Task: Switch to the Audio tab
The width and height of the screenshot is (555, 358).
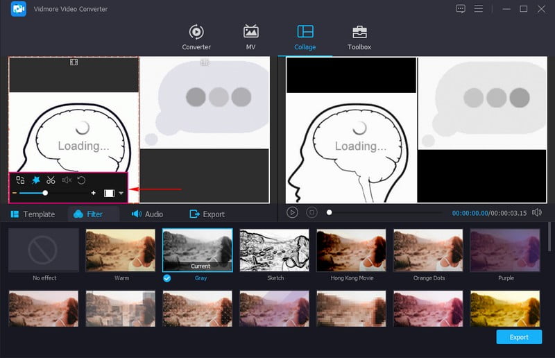Action: (147, 214)
